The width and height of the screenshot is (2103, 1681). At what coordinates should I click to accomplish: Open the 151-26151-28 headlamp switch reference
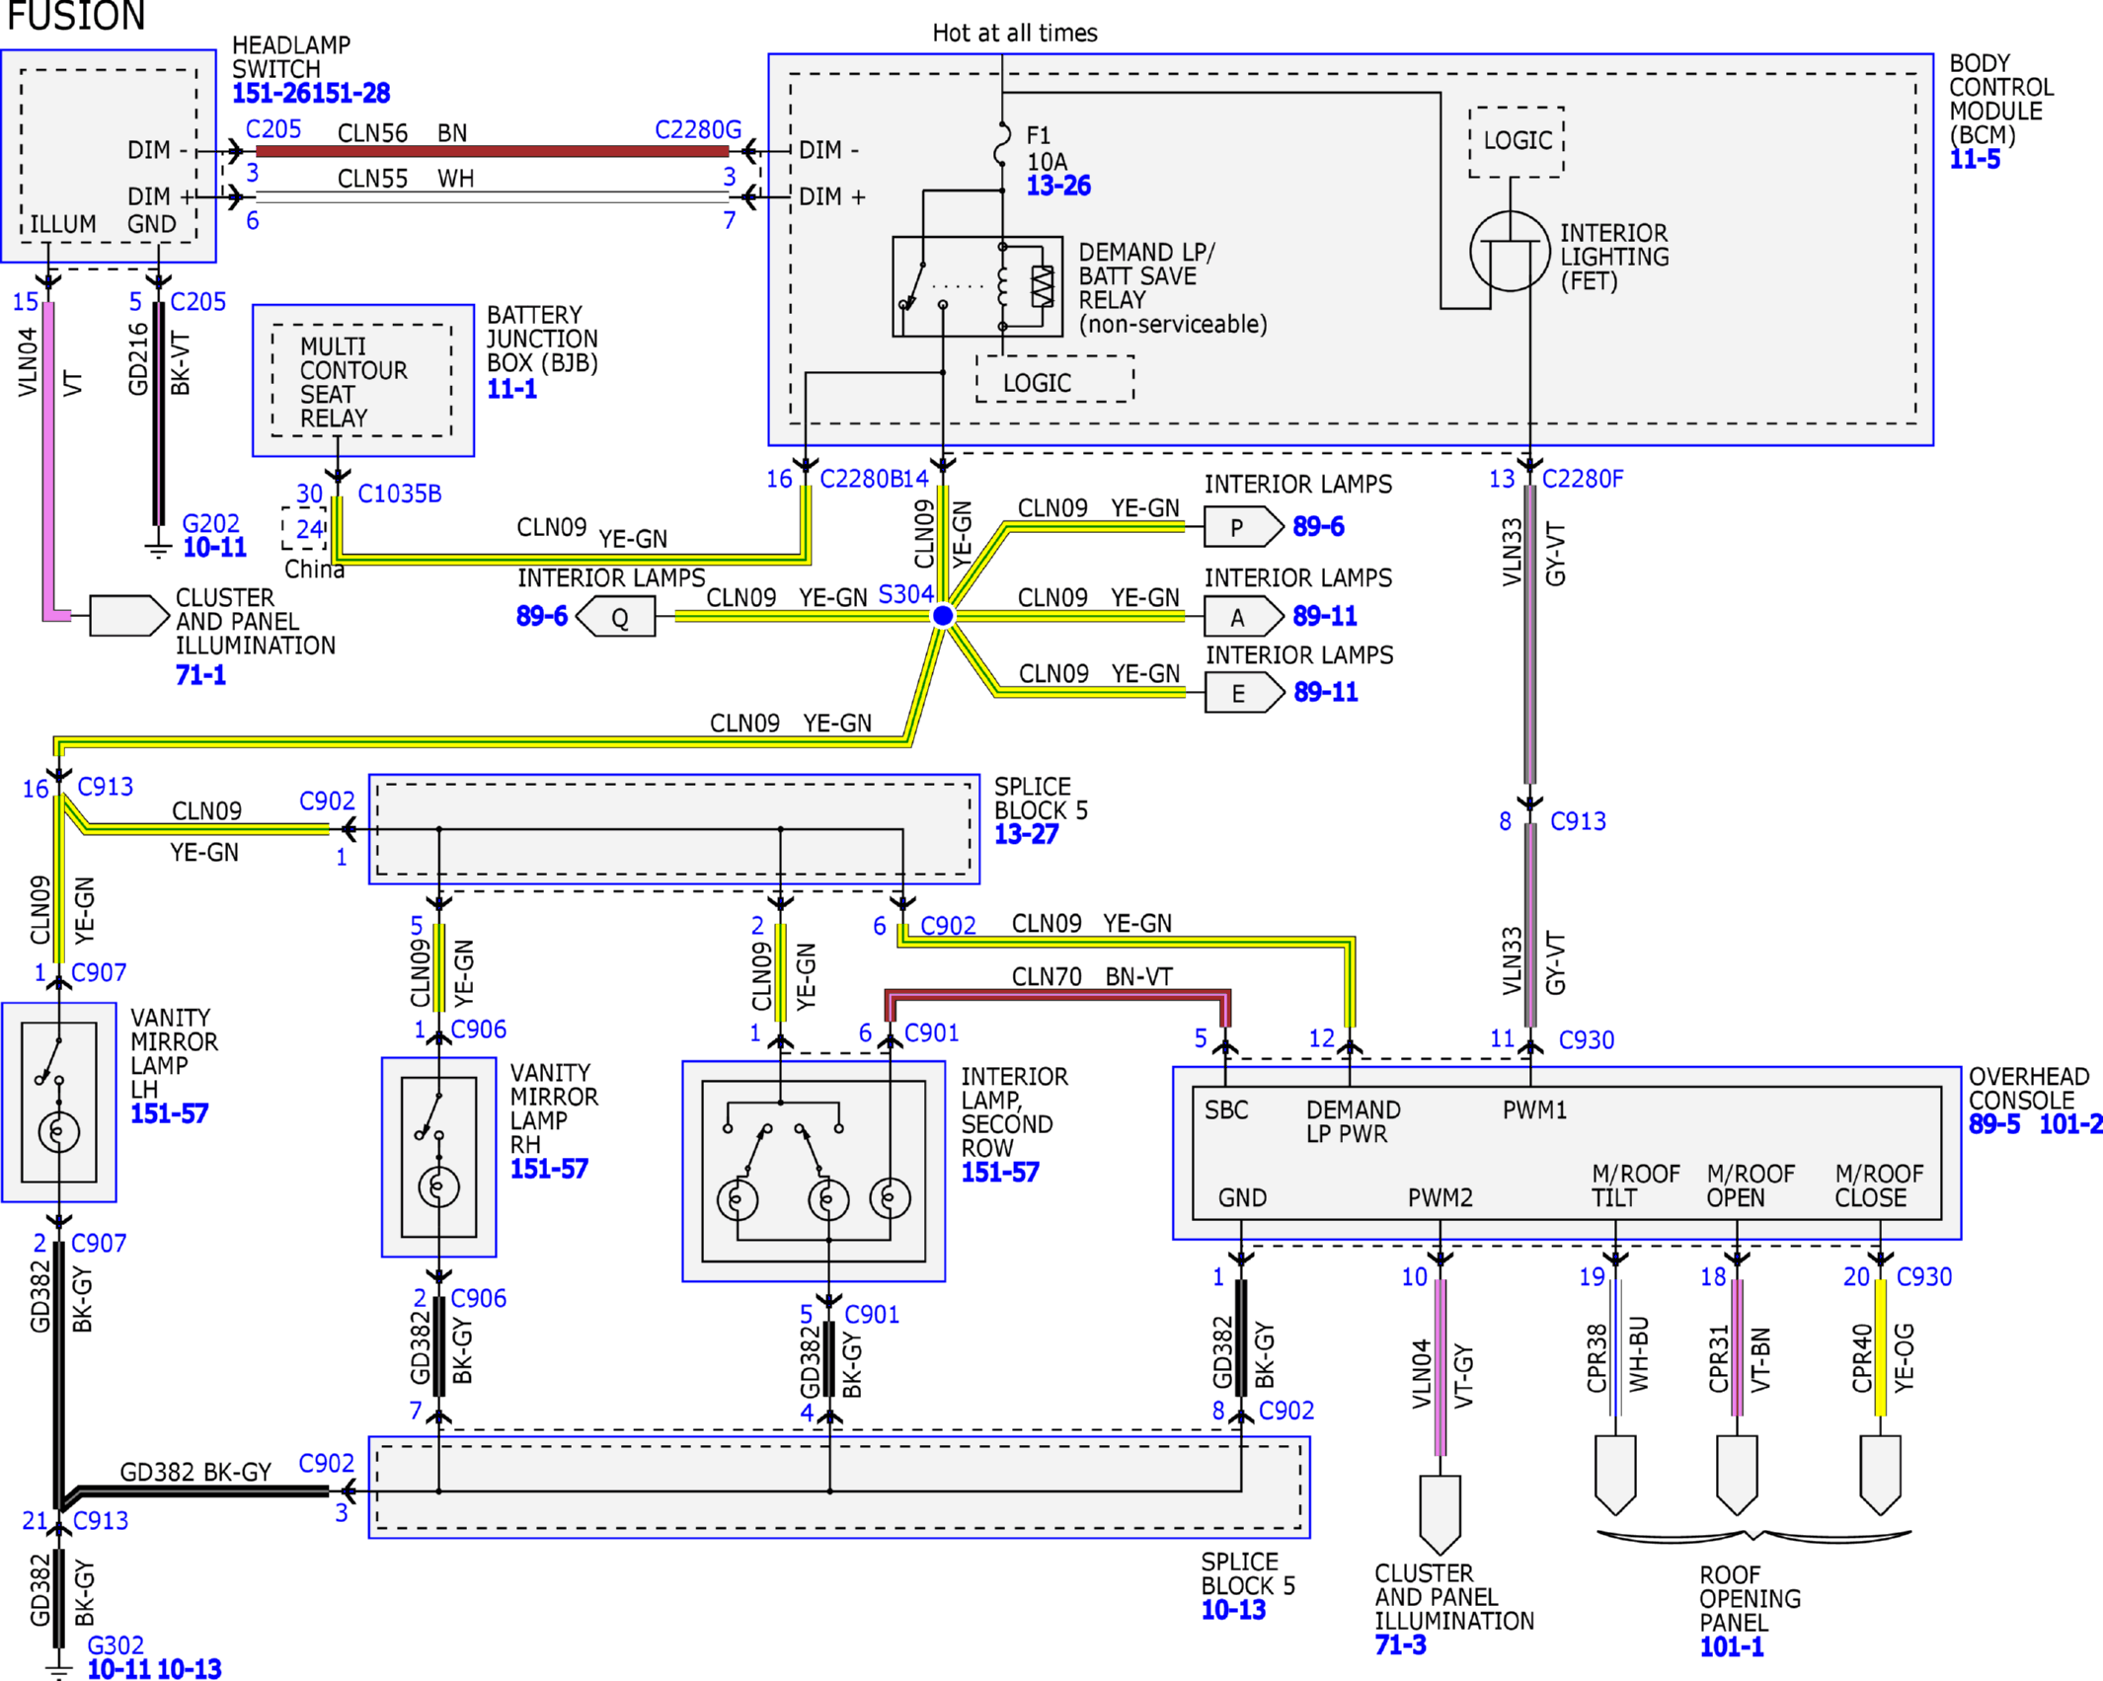coord(311,94)
